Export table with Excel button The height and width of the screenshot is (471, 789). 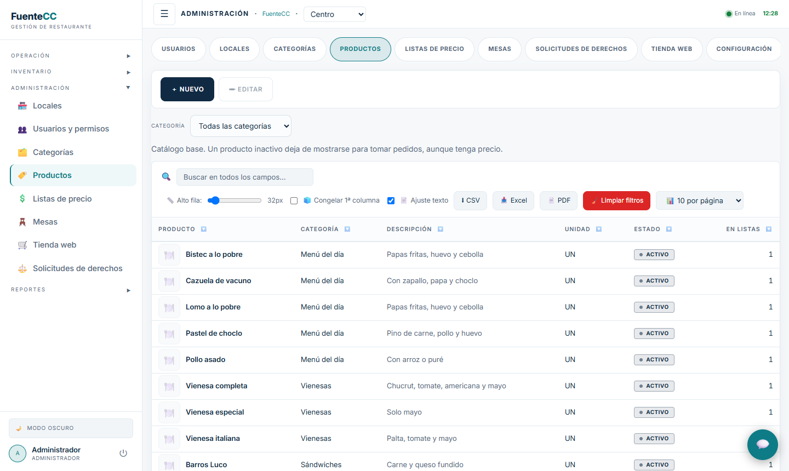tap(513, 200)
